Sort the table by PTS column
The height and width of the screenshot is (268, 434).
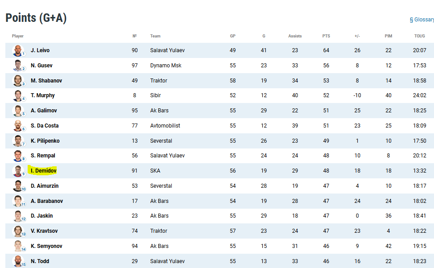coord(326,36)
